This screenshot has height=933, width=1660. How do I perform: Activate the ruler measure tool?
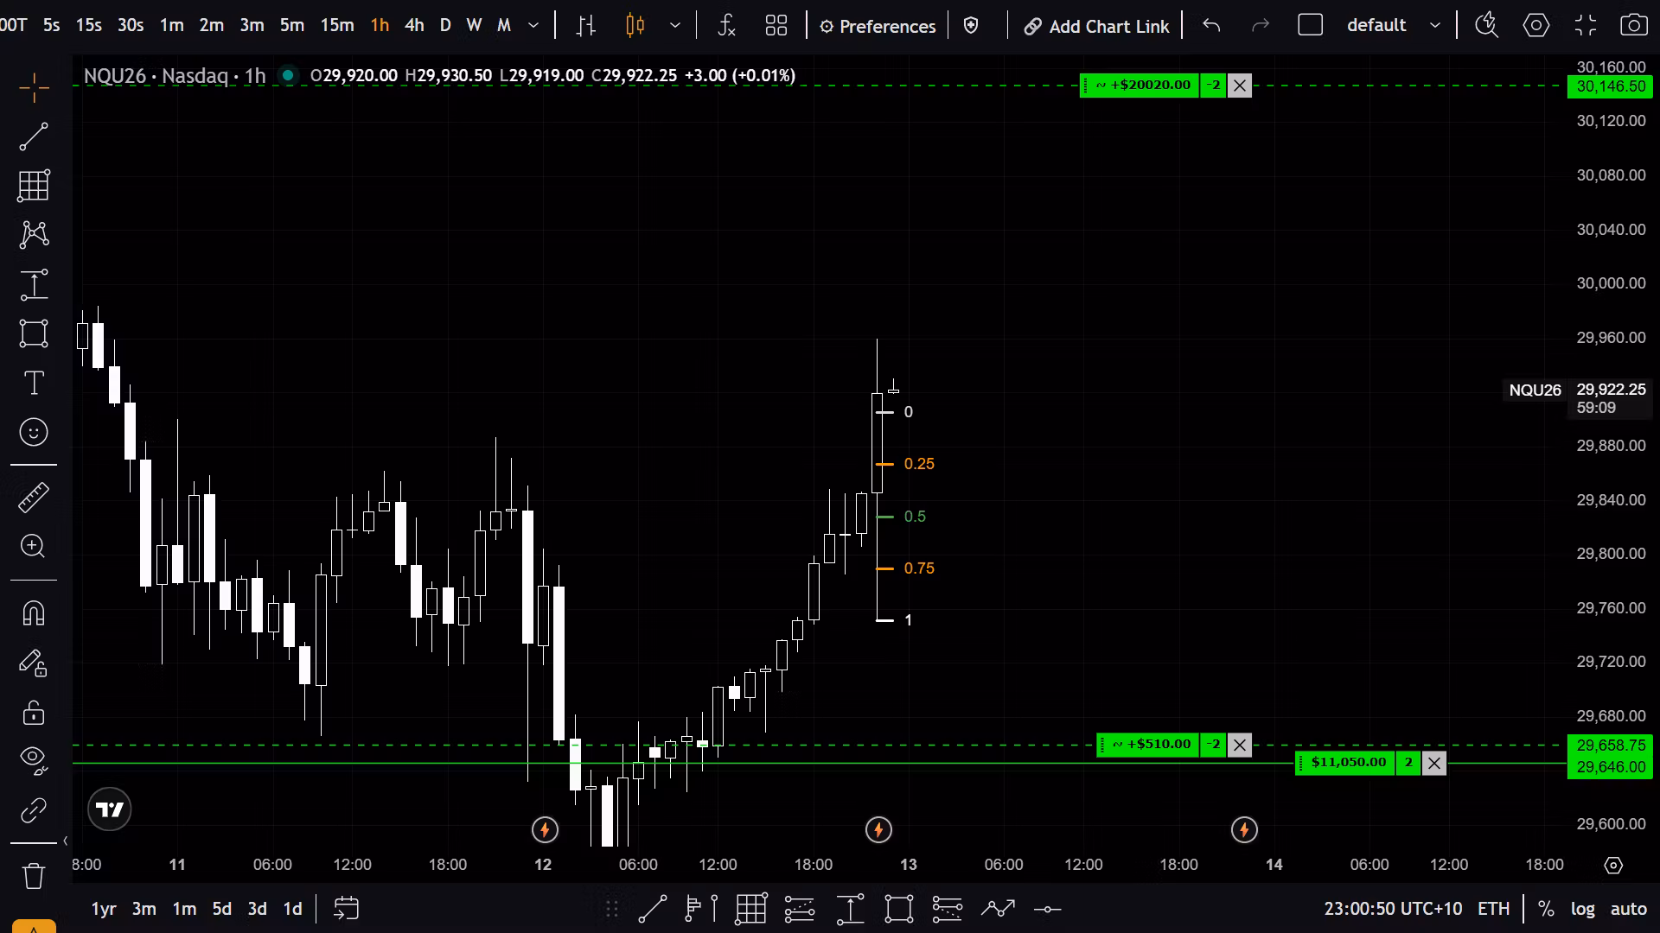pos(34,498)
